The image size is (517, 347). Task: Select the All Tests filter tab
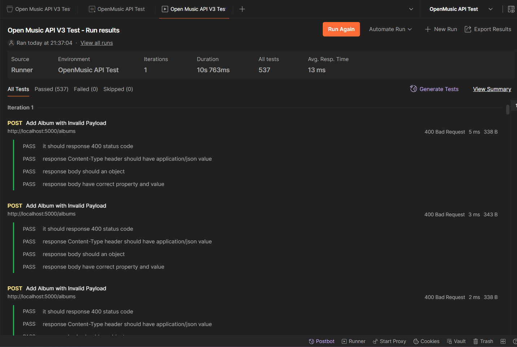click(18, 89)
